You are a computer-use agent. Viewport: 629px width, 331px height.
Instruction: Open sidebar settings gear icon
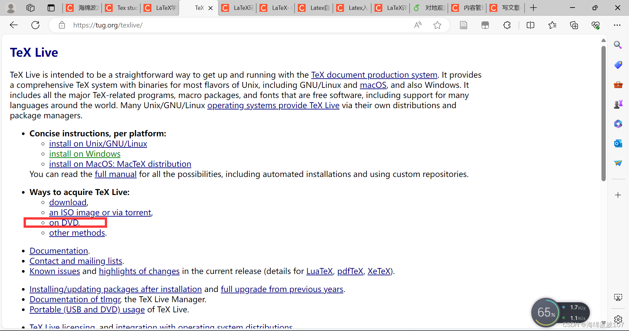[x=618, y=319]
